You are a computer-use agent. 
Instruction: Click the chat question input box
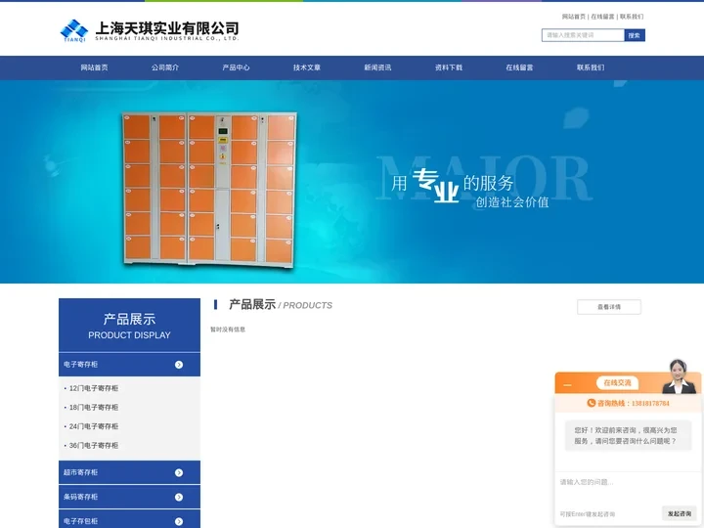[x=628, y=488]
